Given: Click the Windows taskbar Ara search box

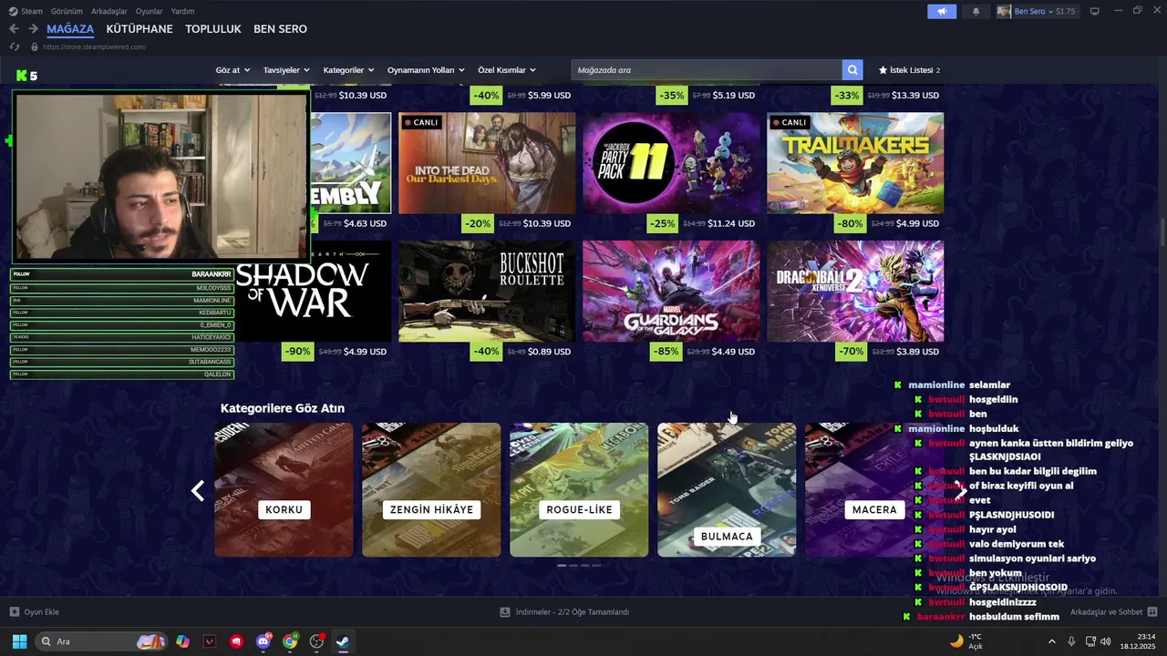Looking at the screenshot, I should pyautogui.click(x=101, y=641).
